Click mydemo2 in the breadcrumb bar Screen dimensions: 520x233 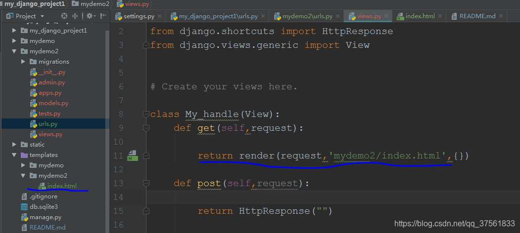point(90,4)
